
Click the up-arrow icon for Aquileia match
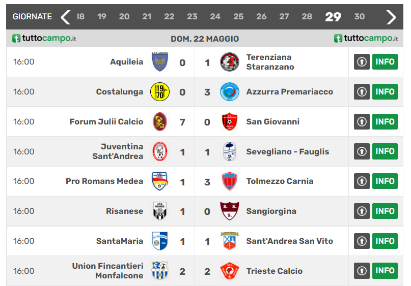(x=362, y=62)
